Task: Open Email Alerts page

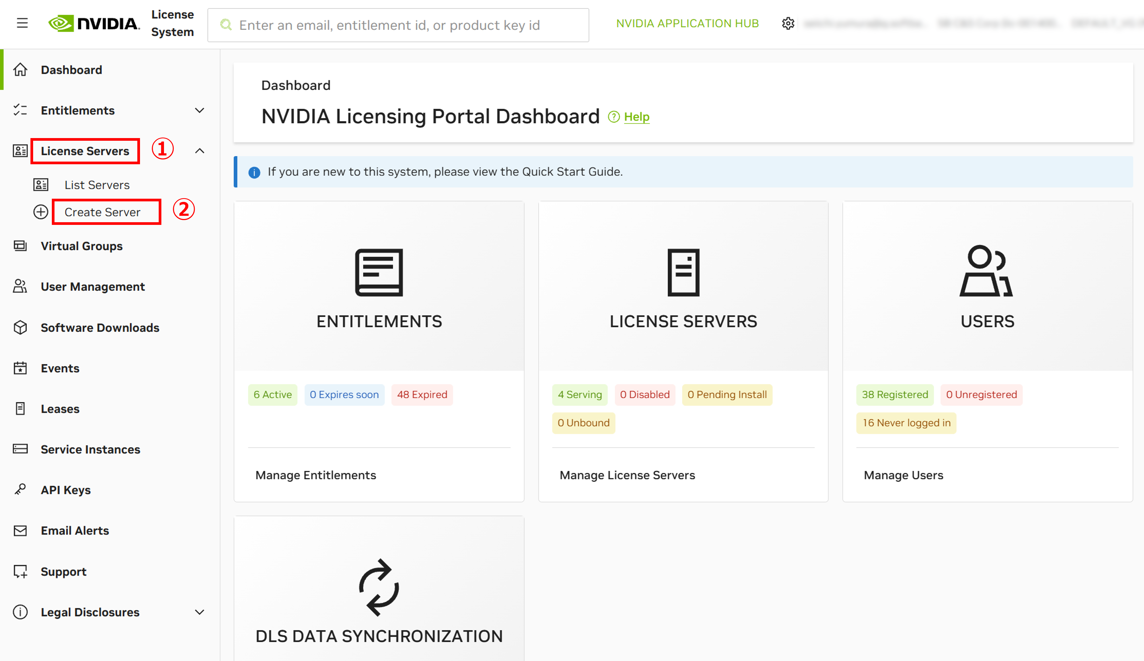Action: (x=75, y=530)
